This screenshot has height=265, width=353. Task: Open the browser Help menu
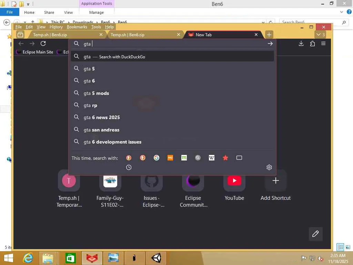[109, 27]
